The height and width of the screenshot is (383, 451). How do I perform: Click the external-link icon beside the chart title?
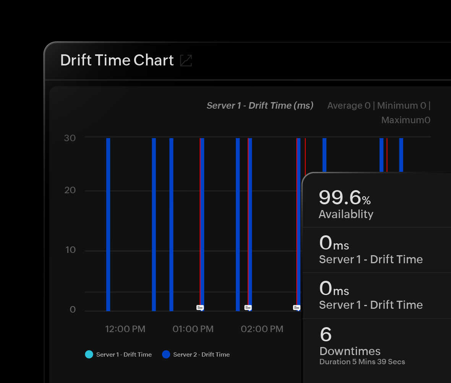click(186, 61)
